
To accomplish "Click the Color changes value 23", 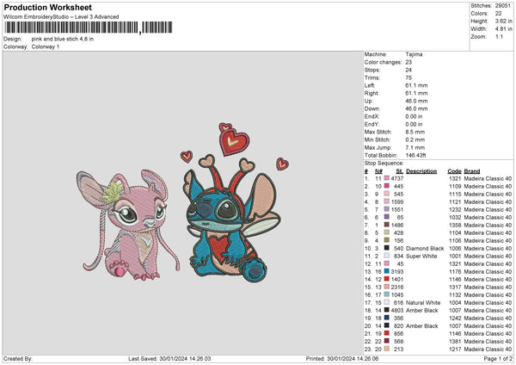I will click(x=408, y=62).
